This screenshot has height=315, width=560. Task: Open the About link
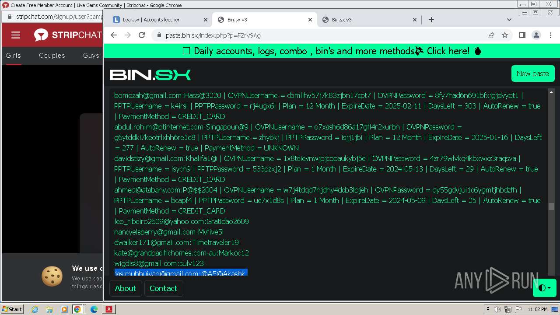coord(125,288)
